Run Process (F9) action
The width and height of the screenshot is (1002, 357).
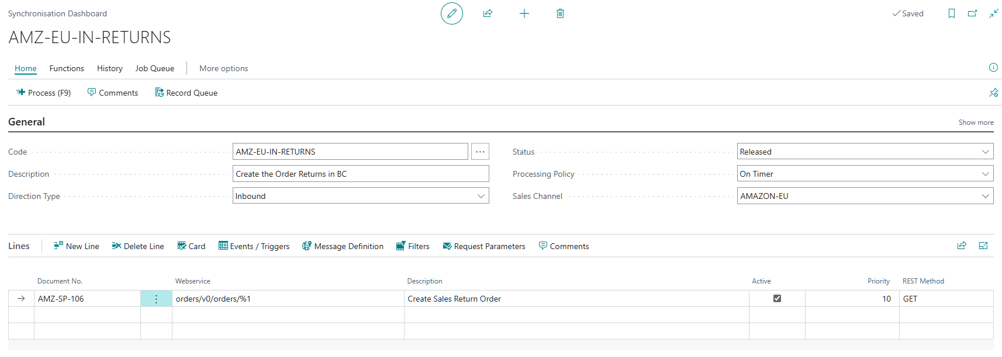click(x=44, y=93)
